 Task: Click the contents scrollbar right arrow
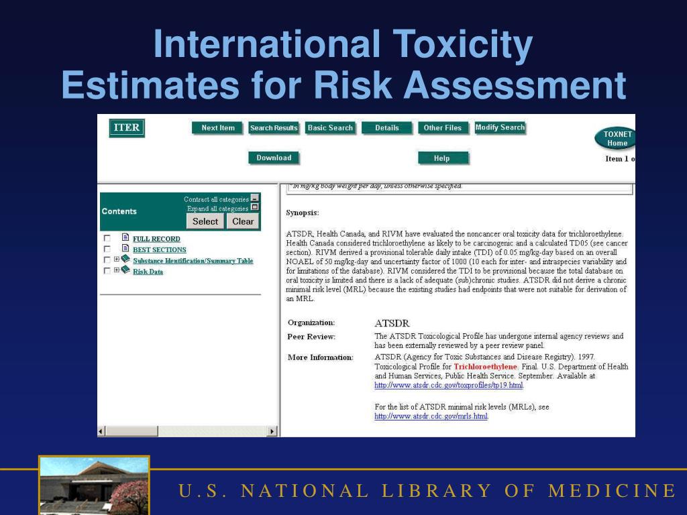pos(272,431)
